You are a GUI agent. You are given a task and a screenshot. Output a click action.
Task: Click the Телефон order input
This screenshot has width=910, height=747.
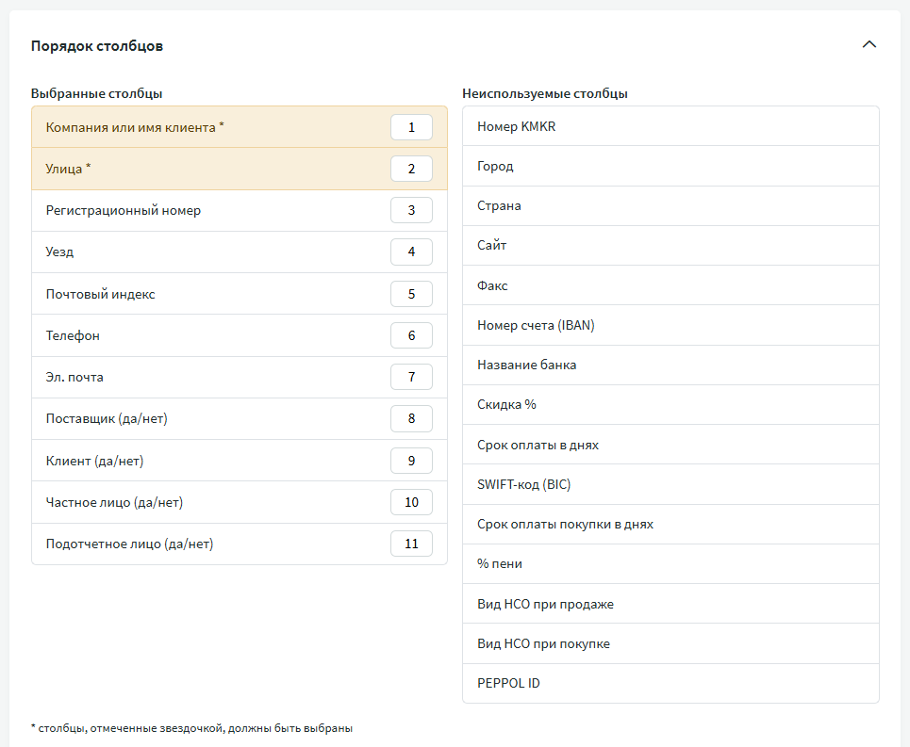[x=411, y=335]
